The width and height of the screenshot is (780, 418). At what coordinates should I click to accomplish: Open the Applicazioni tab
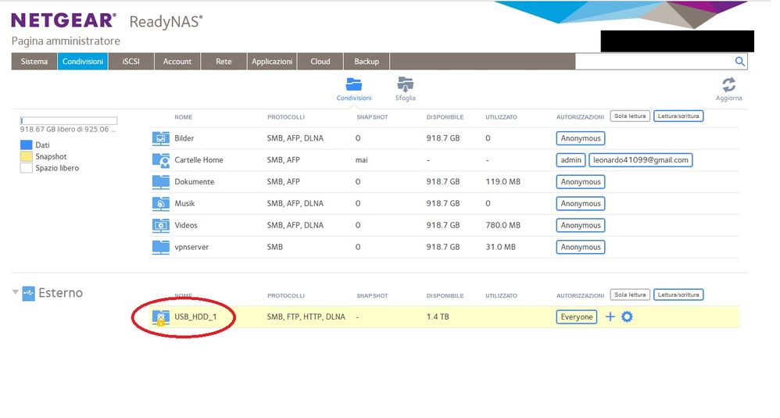(x=272, y=62)
